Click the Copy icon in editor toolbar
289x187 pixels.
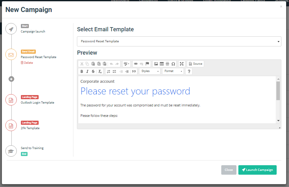point(87,64)
